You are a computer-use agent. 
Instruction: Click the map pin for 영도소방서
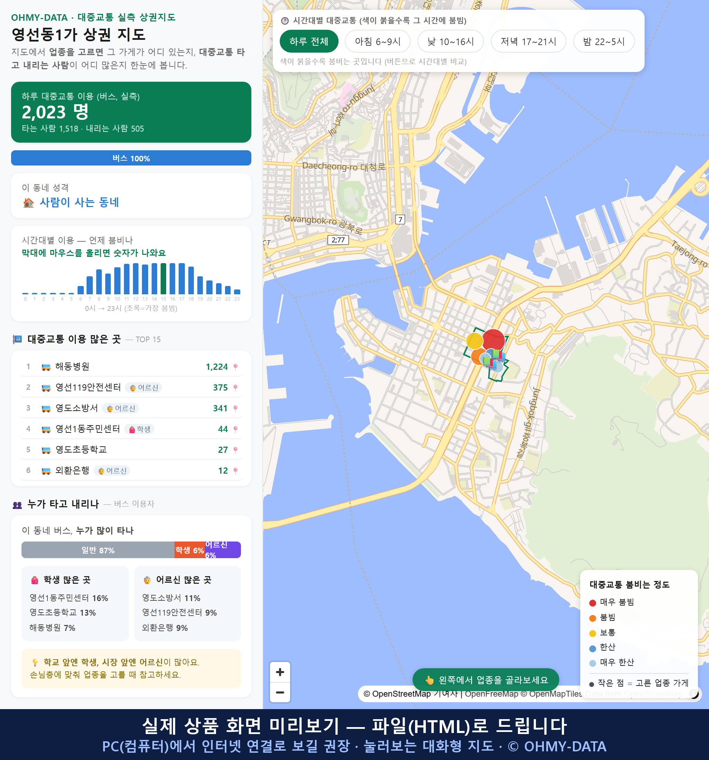tap(235, 408)
